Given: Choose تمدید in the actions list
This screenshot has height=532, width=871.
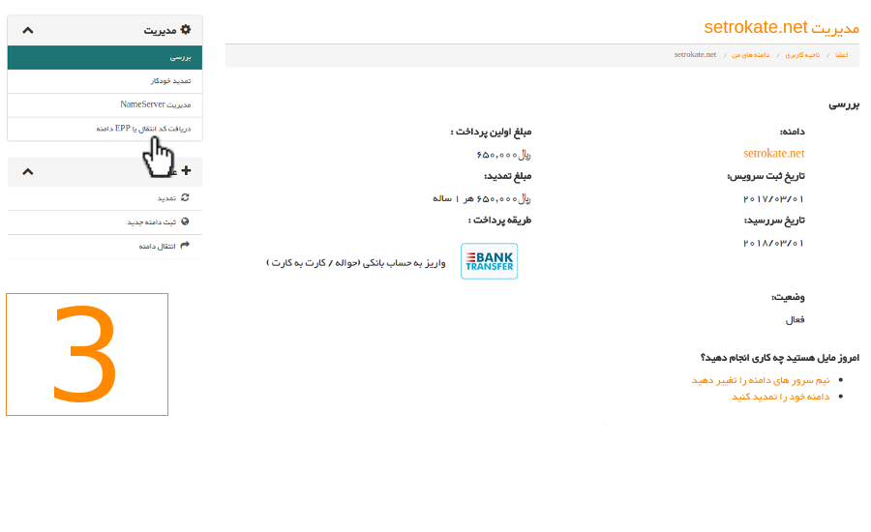Looking at the screenshot, I should pyautogui.click(x=105, y=197).
